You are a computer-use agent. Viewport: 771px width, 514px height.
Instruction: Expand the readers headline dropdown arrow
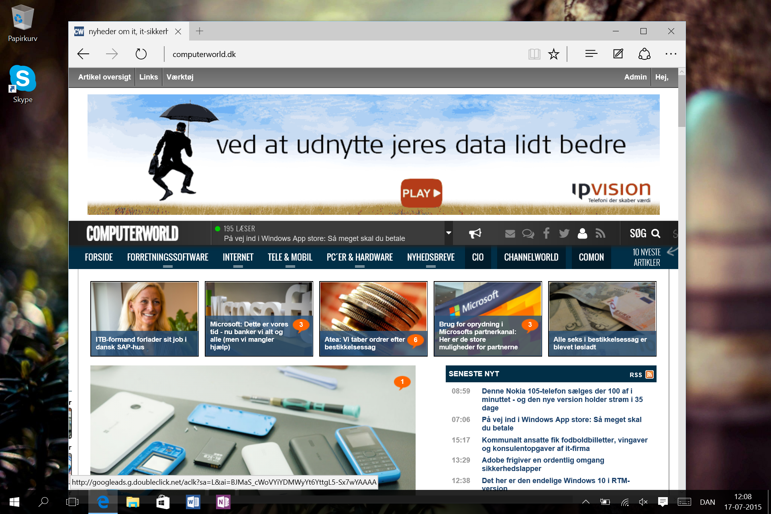449,233
